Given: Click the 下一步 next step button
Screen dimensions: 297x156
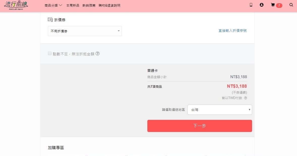Looking at the screenshot, I should pos(200,126).
